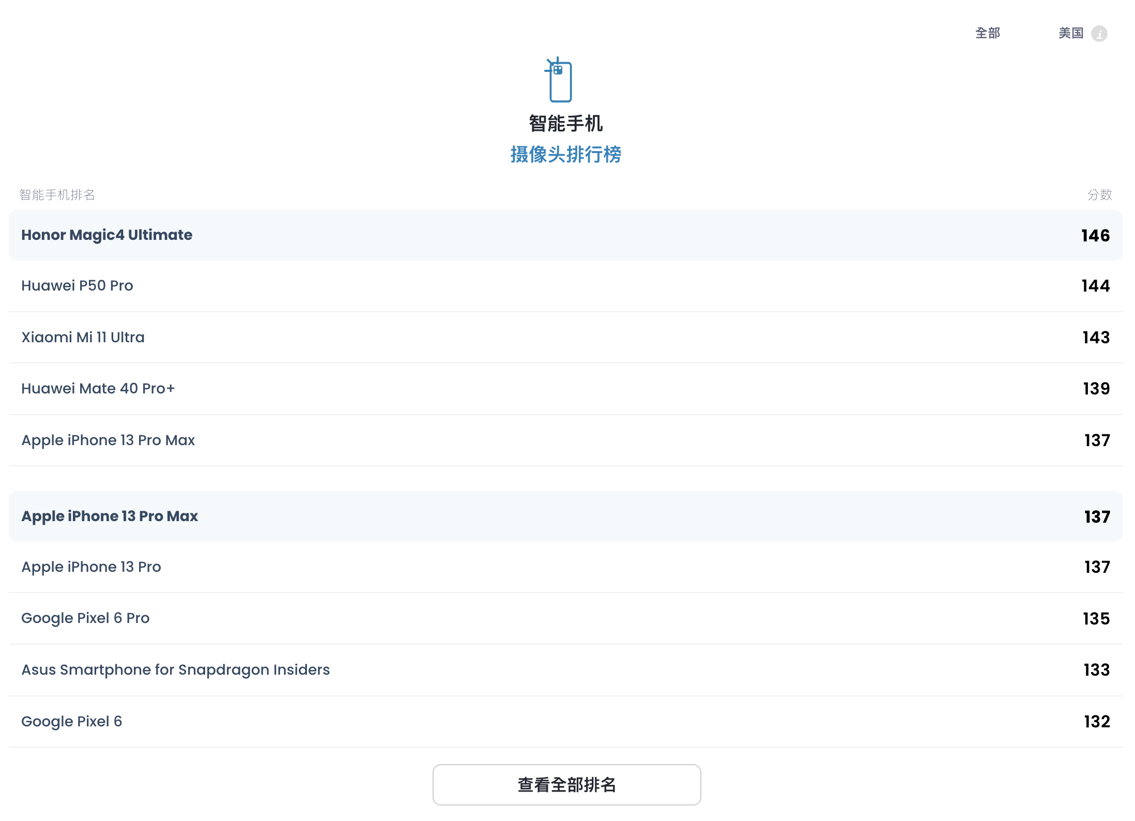Click score 146 for Honor Magic4 Ultimate

(x=1096, y=236)
